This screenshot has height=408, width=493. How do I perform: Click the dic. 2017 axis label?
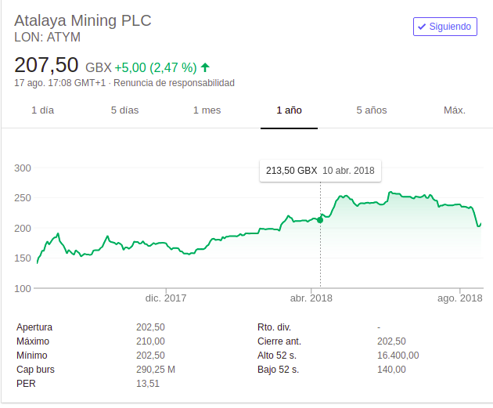tap(166, 298)
